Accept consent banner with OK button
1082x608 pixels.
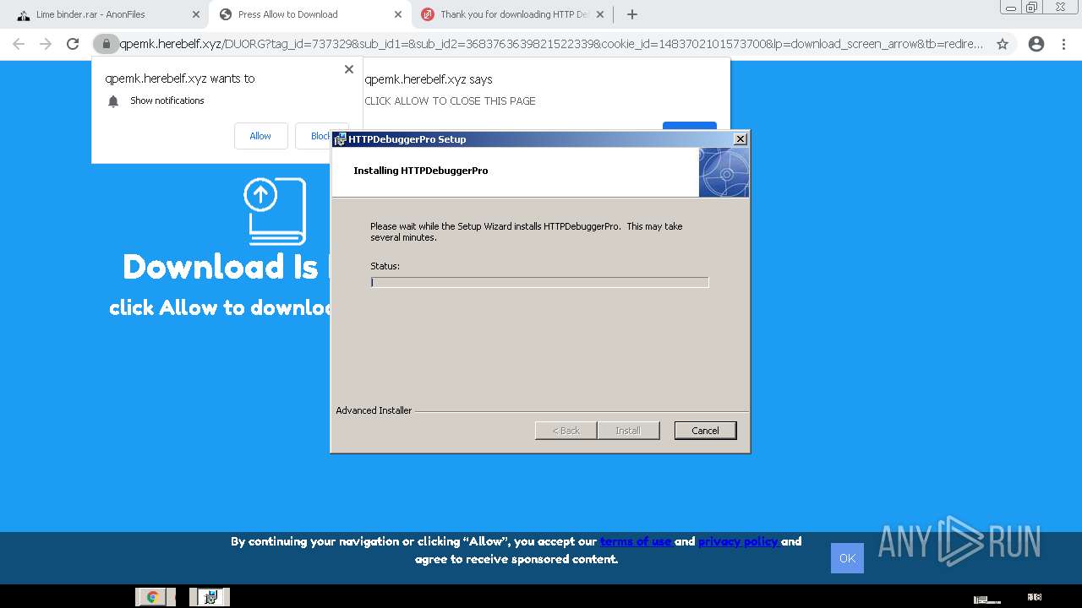coord(847,558)
